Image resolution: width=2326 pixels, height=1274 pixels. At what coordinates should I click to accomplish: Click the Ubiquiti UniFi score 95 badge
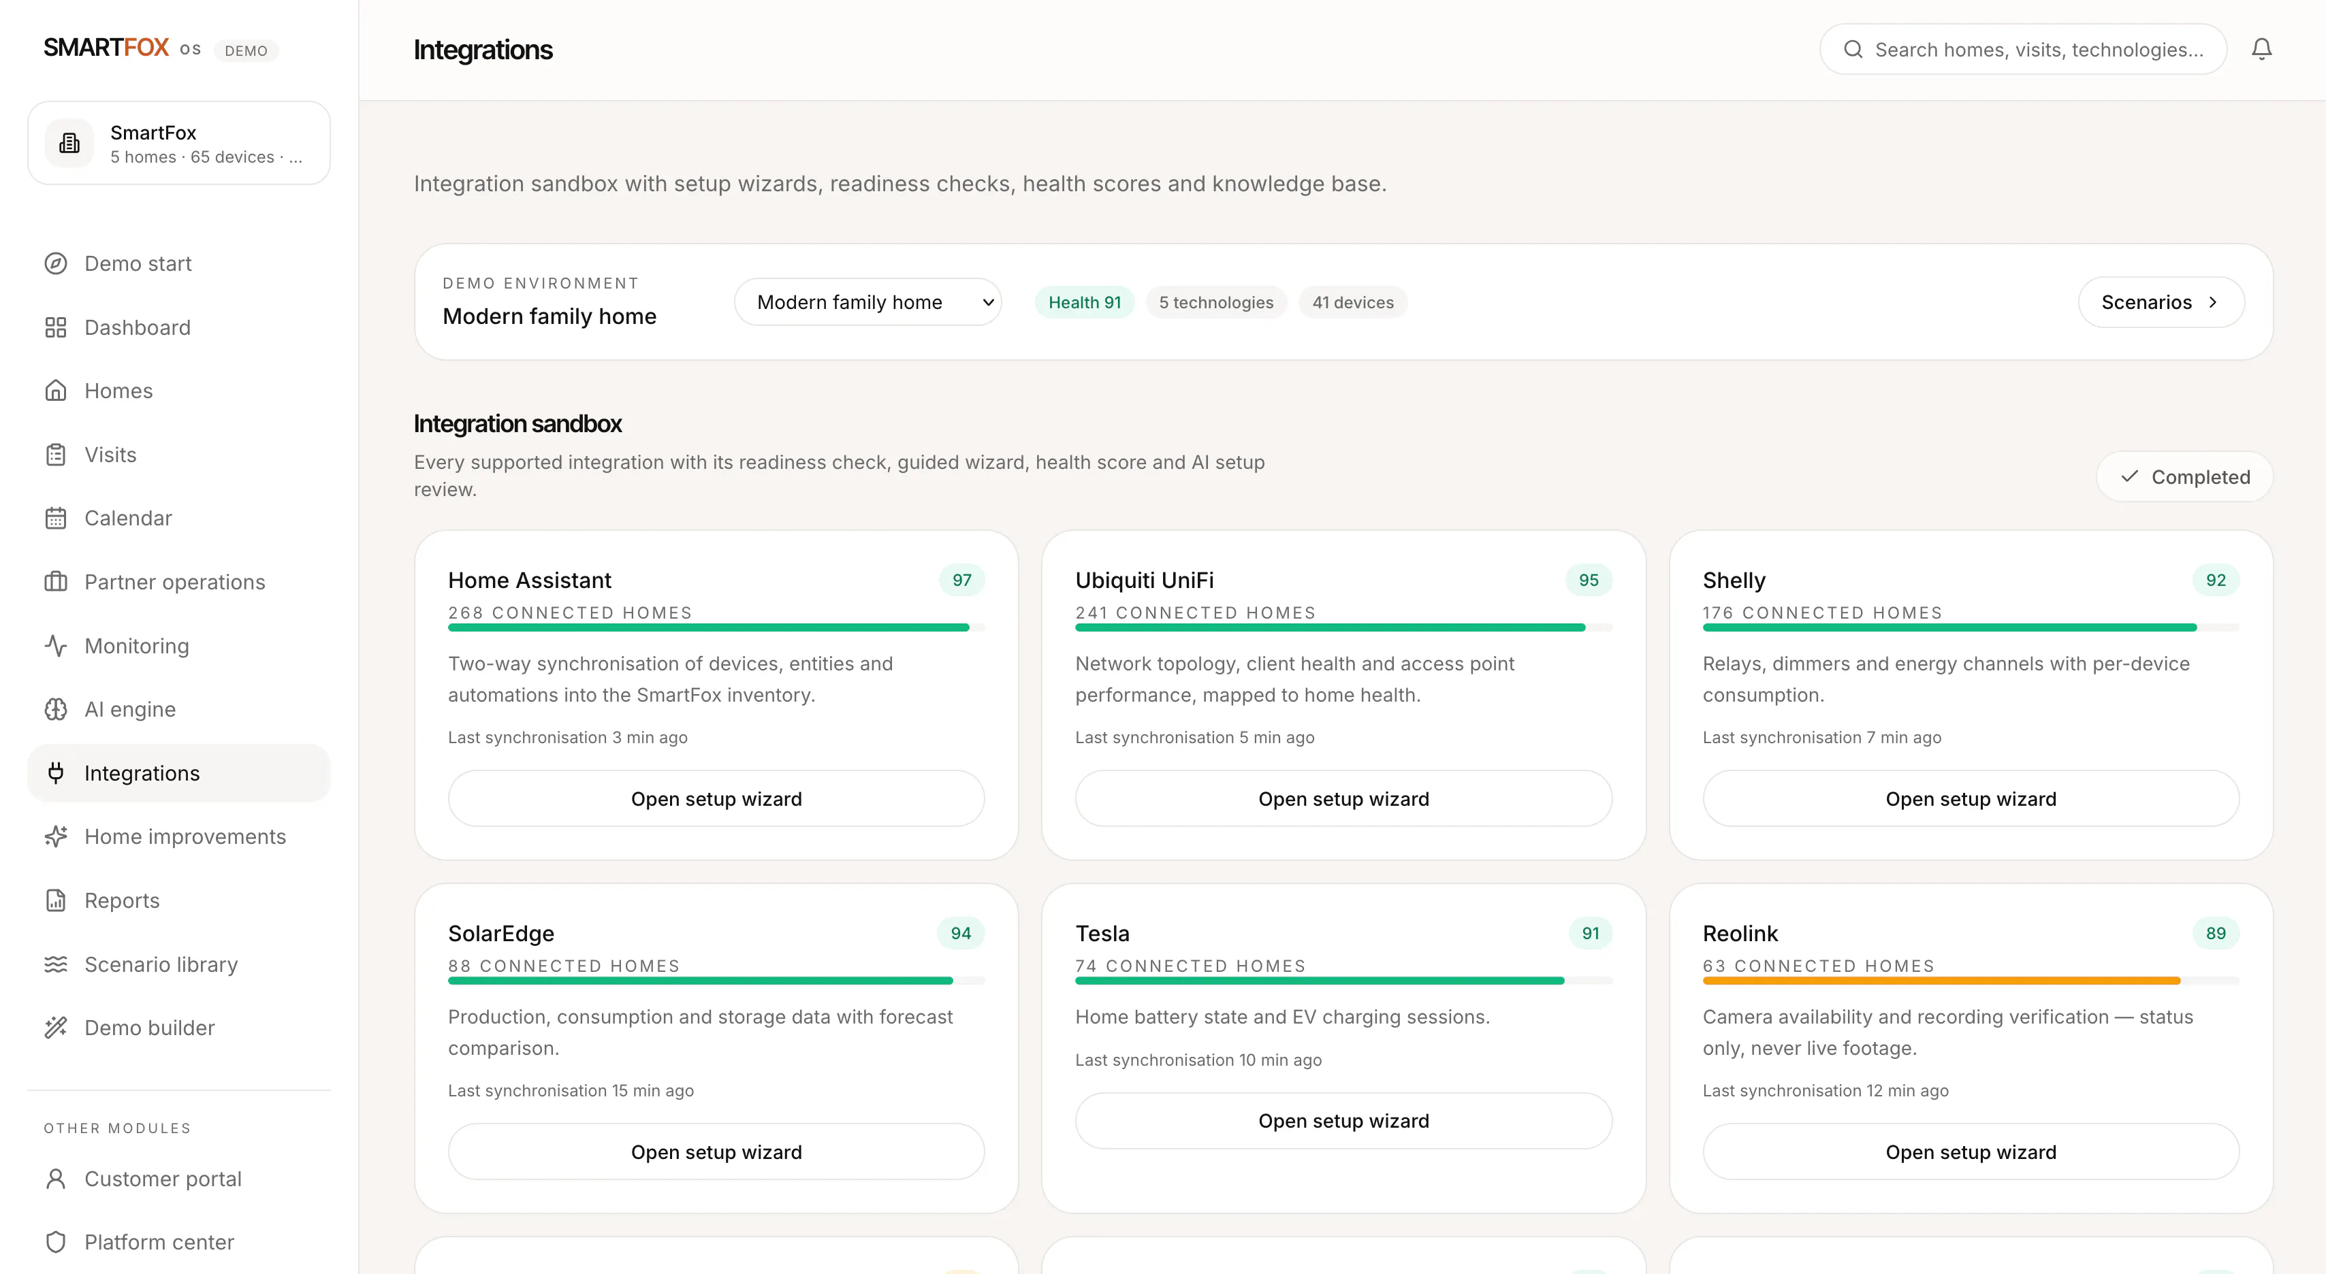1589,580
